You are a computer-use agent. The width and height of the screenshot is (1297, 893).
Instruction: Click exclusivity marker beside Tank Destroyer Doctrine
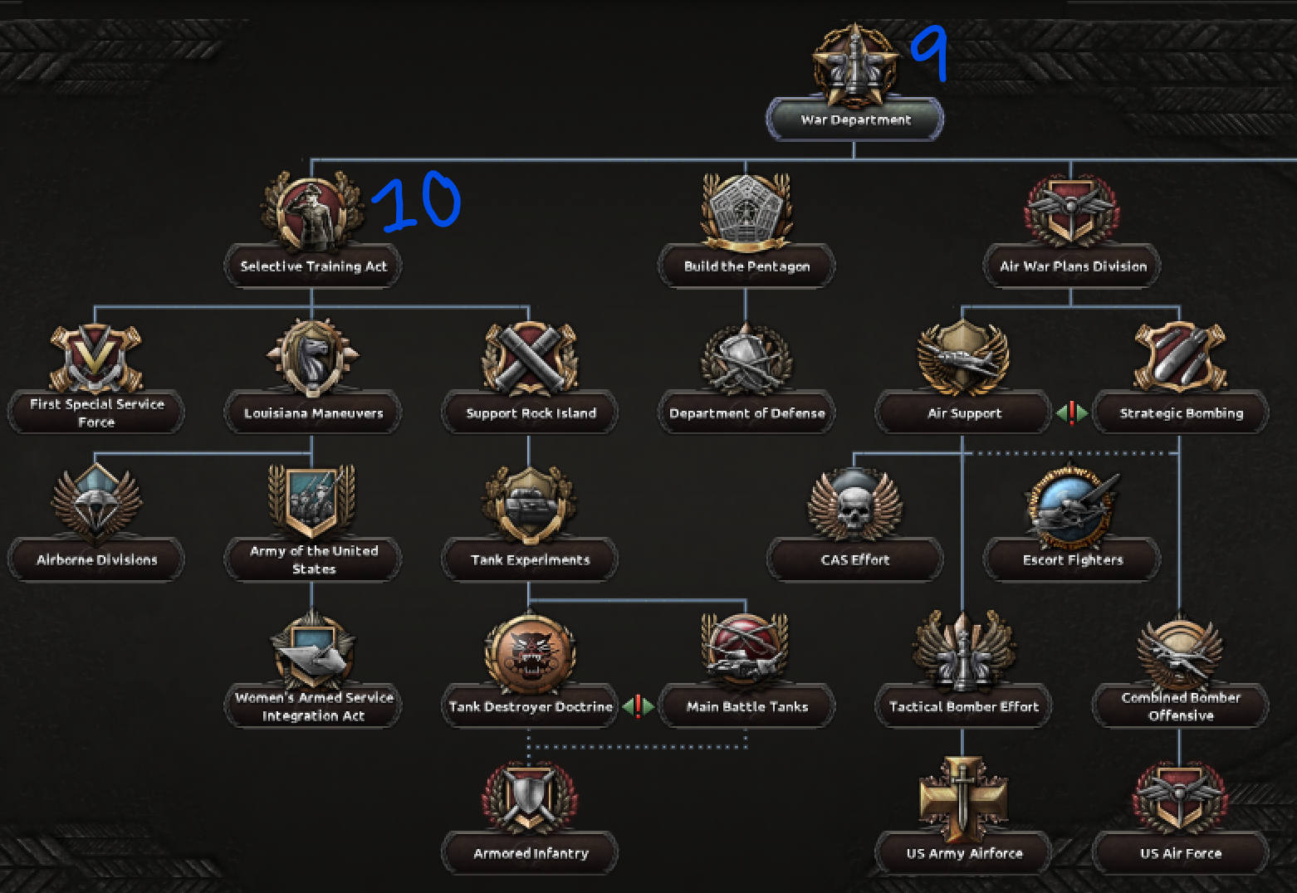click(639, 706)
